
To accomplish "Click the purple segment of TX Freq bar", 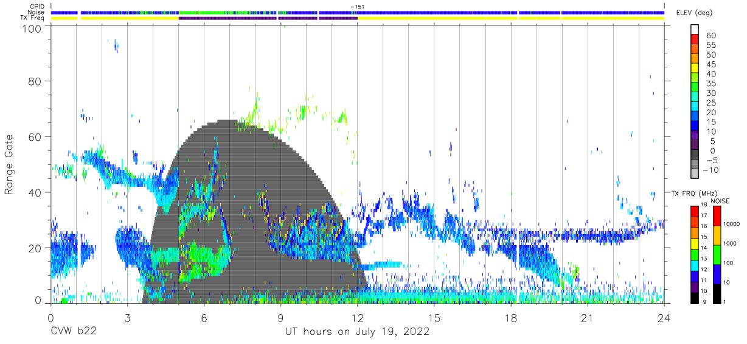I will [x=268, y=18].
